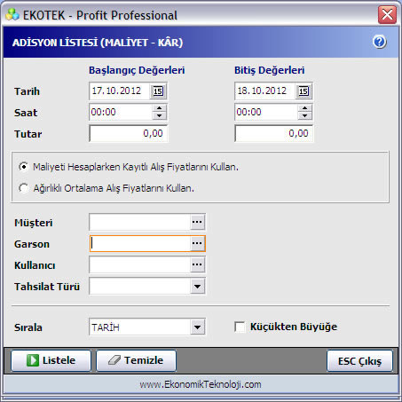This screenshot has height=402, width=402.
Task: Click the 'Tahsilat Türü' label
Action: pyautogui.click(x=47, y=287)
